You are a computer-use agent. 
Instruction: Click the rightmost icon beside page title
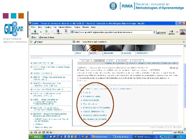point(177,68)
